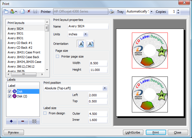Click the Copies number field
This screenshot has height=138, width=192.
tap(173, 11)
